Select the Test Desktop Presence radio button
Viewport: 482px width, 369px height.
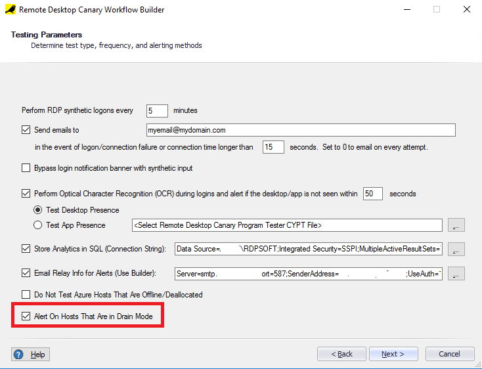coord(38,210)
